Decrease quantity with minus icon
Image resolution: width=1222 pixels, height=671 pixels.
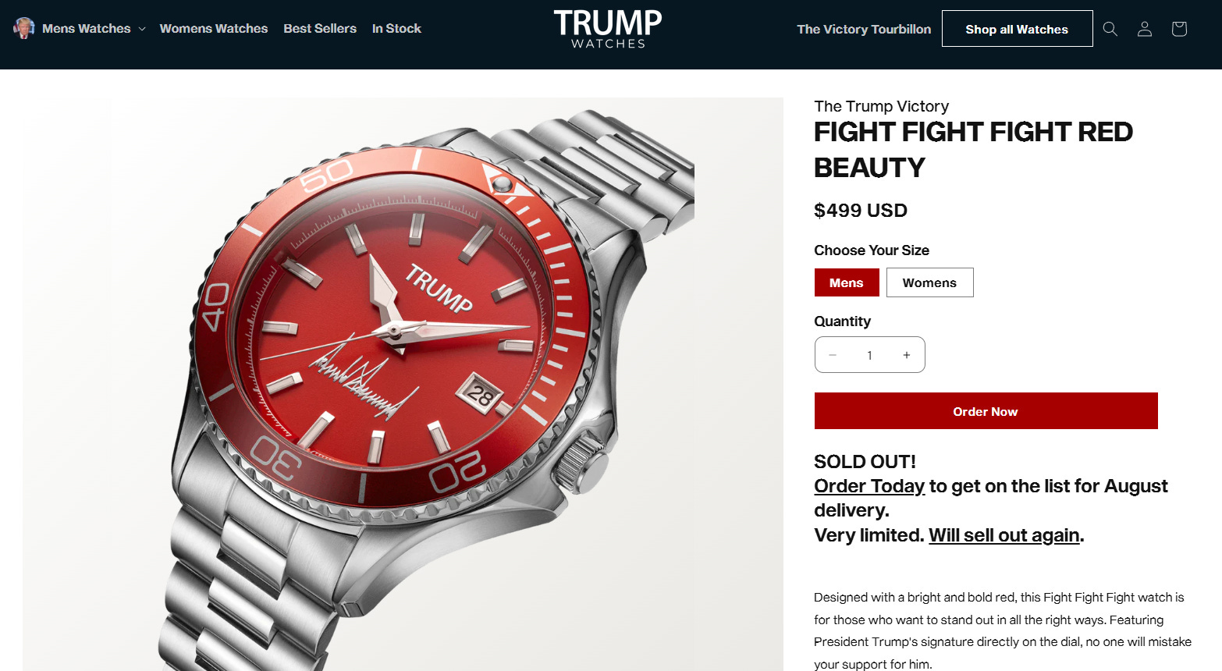click(x=833, y=355)
